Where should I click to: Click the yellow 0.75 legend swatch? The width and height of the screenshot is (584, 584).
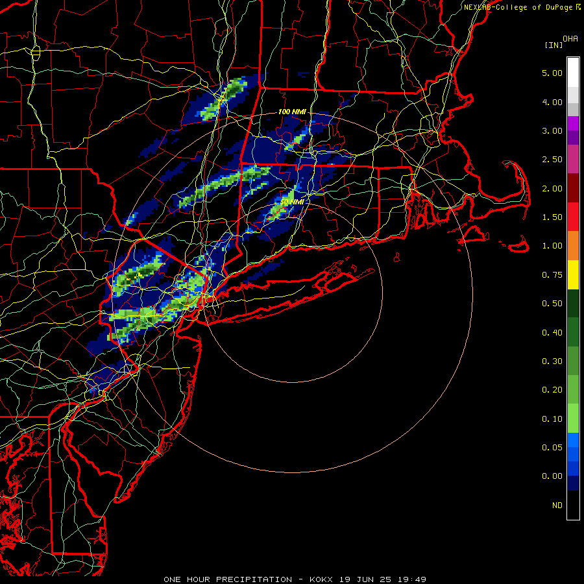tap(573, 274)
